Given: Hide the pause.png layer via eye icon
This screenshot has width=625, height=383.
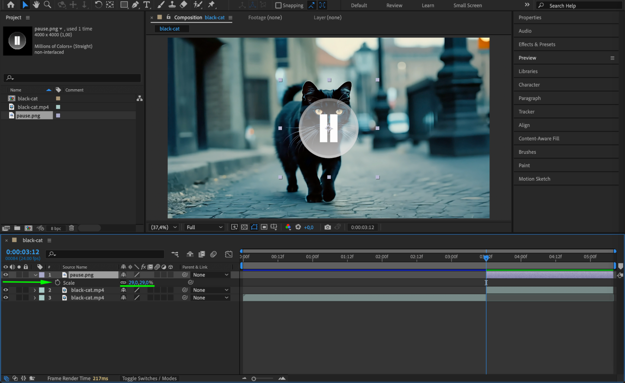Looking at the screenshot, I should pyautogui.click(x=6, y=275).
